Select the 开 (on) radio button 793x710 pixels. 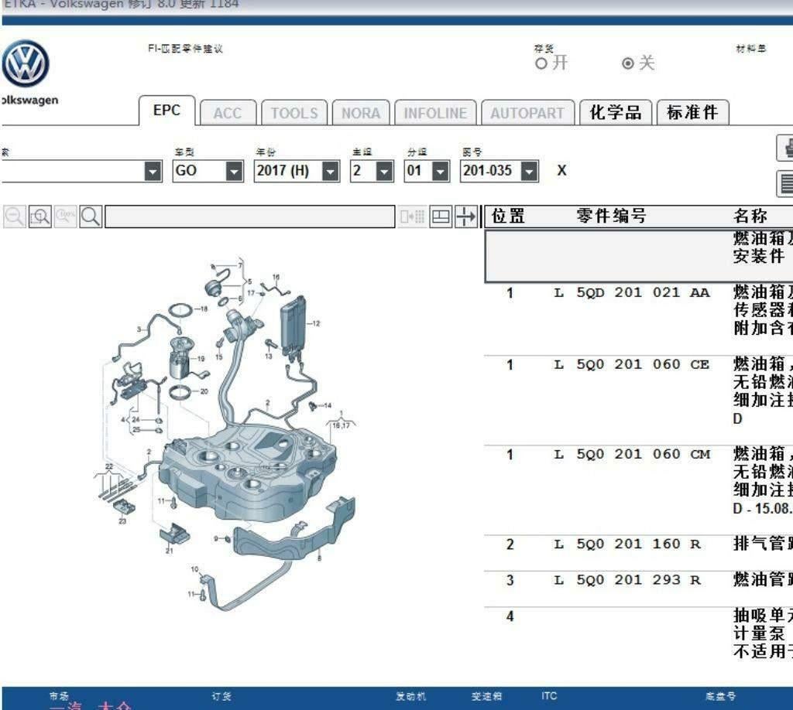(541, 63)
